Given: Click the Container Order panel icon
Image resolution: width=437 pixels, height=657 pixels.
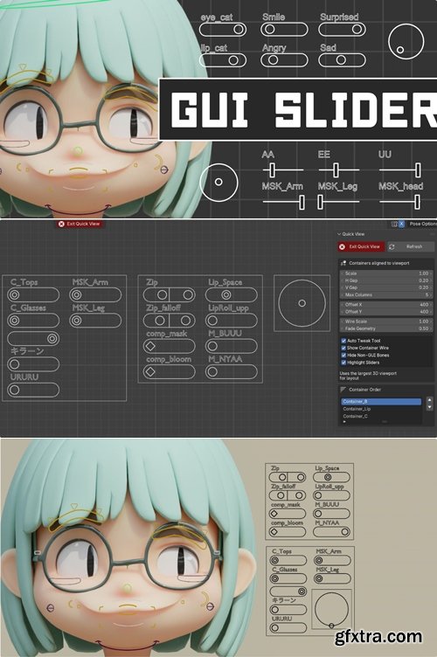Looking at the screenshot, I should 343,390.
